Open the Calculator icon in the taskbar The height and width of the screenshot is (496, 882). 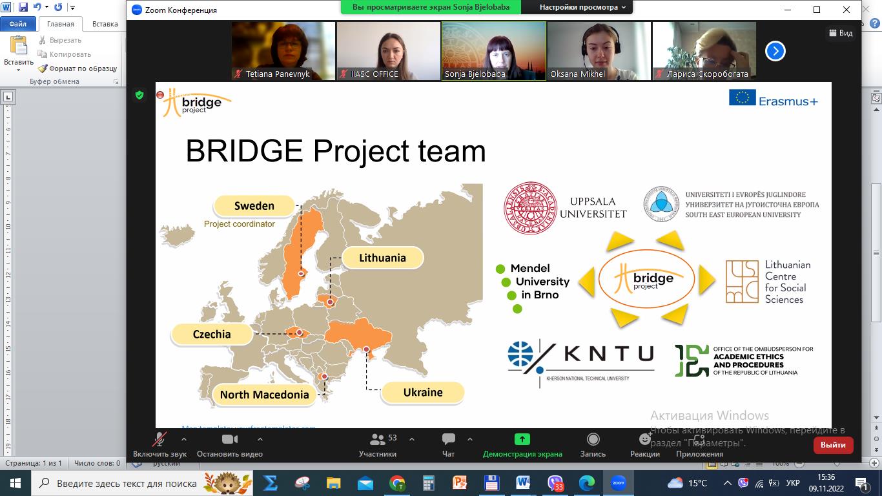click(x=429, y=483)
